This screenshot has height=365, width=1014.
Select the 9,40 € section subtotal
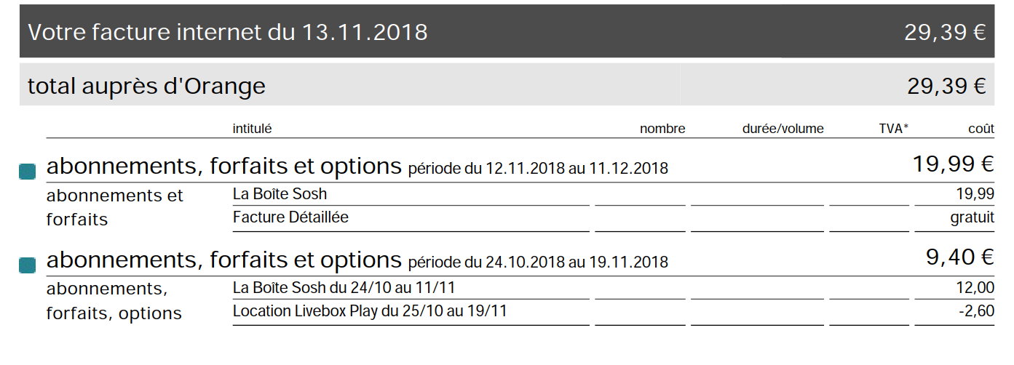click(960, 257)
